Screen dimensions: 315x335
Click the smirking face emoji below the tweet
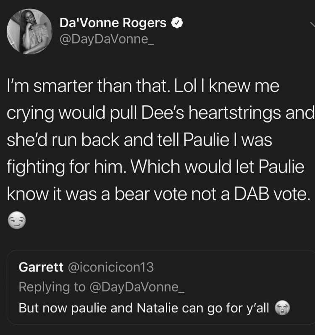17,220
